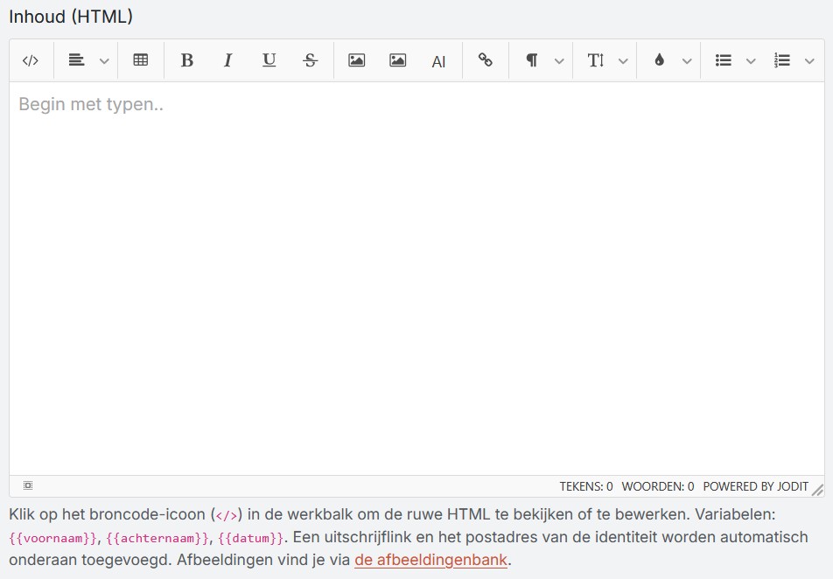The height and width of the screenshot is (579, 833).
Task: Expand the color picker dropdown arrow
Action: [687, 61]
